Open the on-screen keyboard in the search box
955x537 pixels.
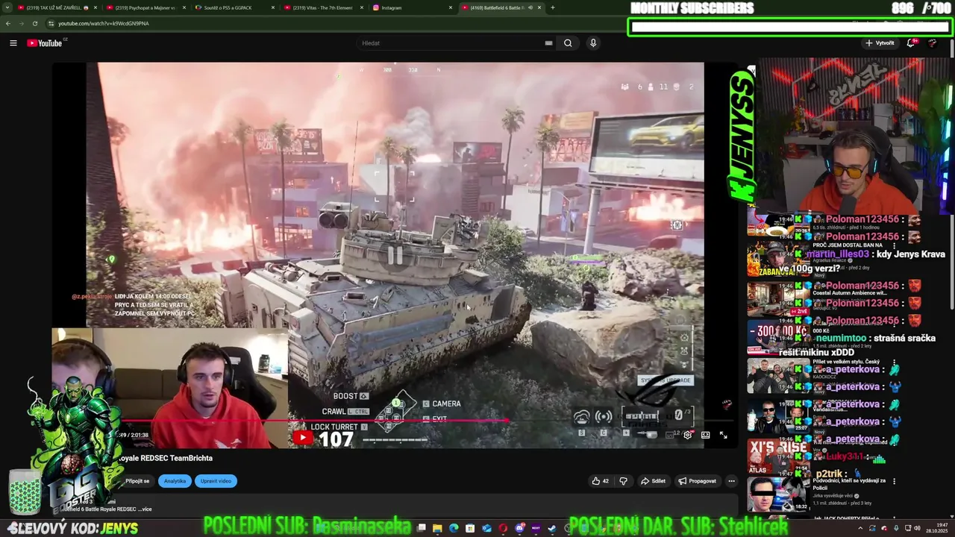(548, 43)
